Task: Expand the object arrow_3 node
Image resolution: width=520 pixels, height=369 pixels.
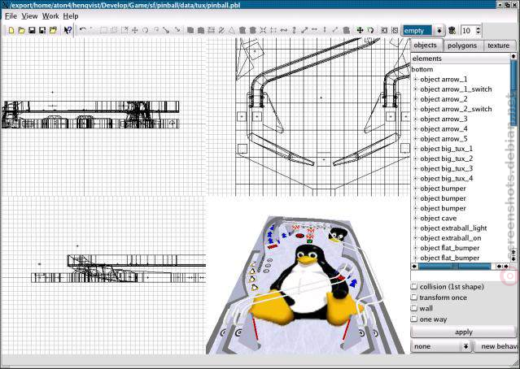Action: pyautogui.click(x=415, y=119)
